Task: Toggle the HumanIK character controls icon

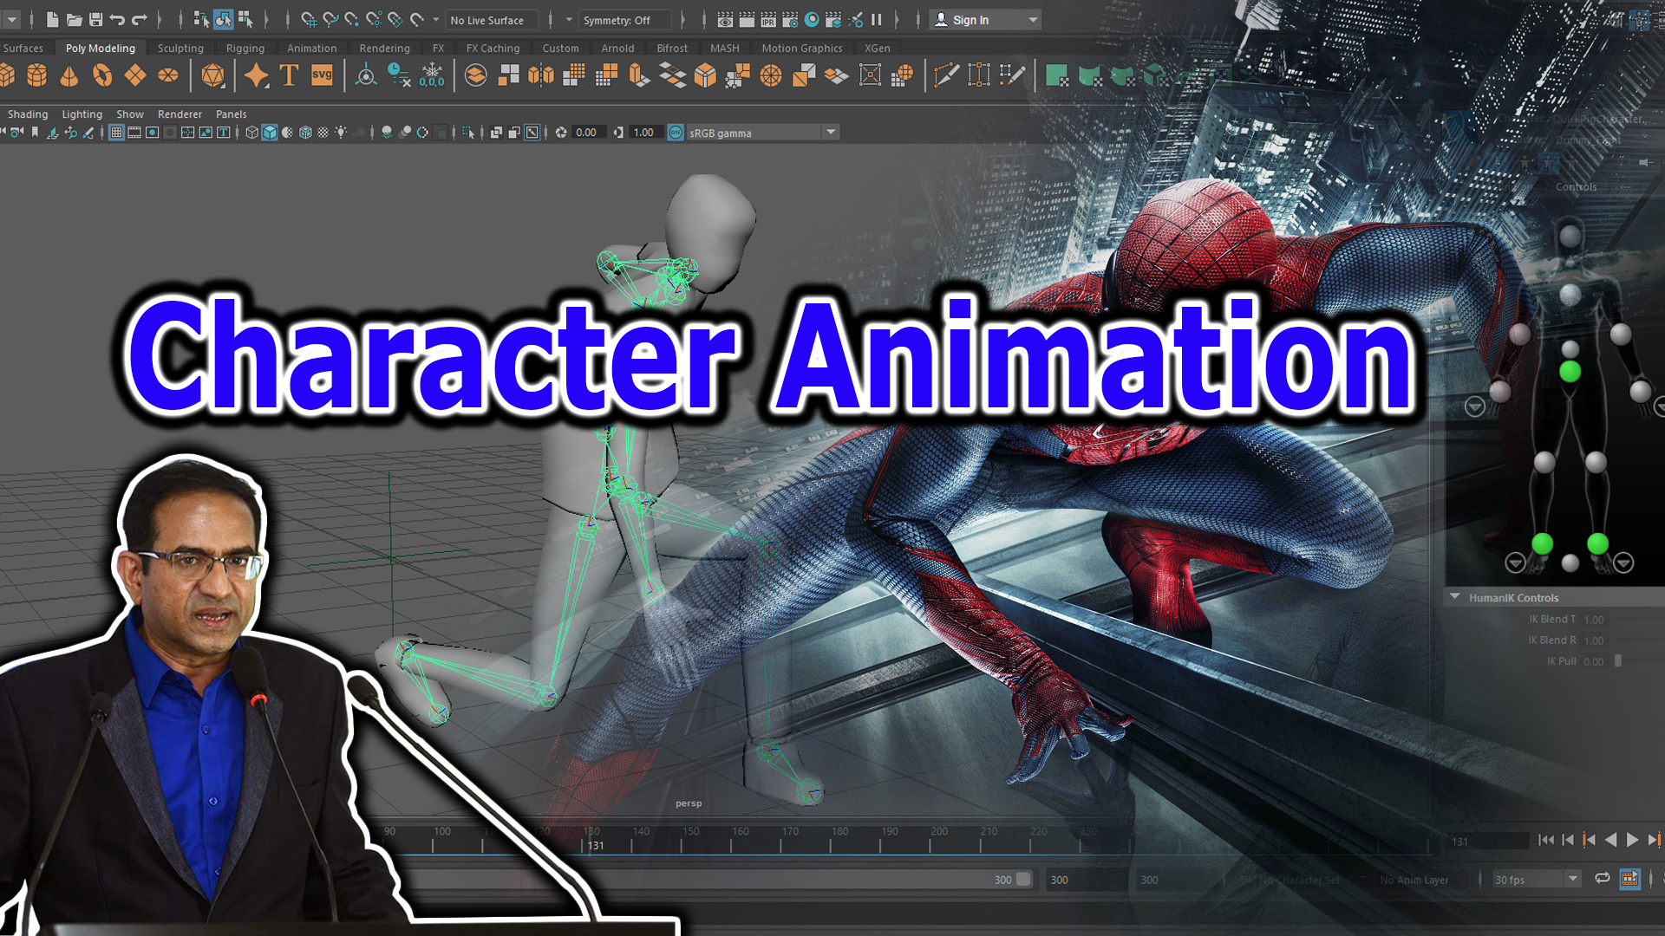Action: tap(1639, 19)
